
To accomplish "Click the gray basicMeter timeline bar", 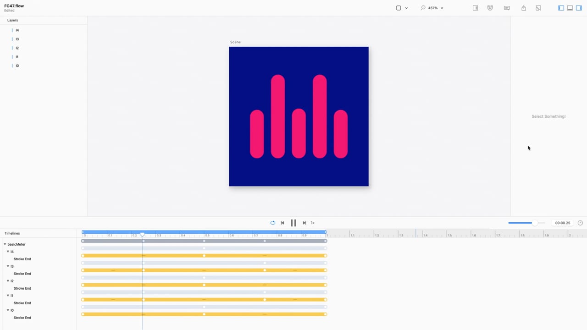I will [204, 241].
